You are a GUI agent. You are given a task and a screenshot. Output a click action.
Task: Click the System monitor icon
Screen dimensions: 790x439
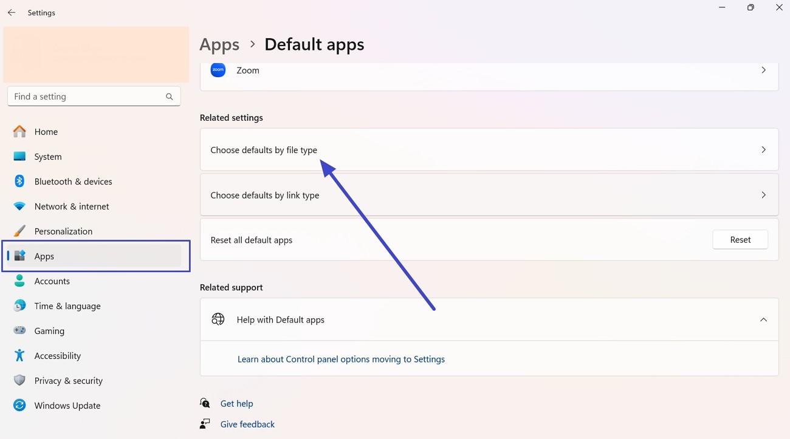tap(20, 157)
